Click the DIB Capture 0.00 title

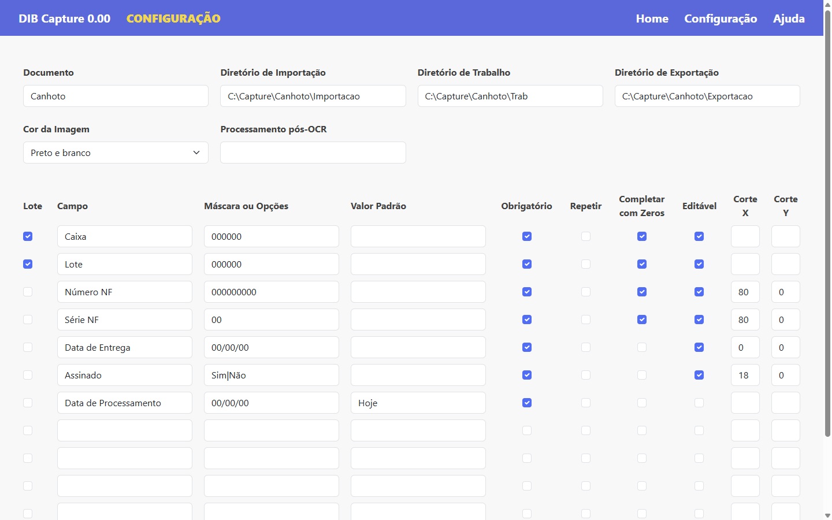65,18
